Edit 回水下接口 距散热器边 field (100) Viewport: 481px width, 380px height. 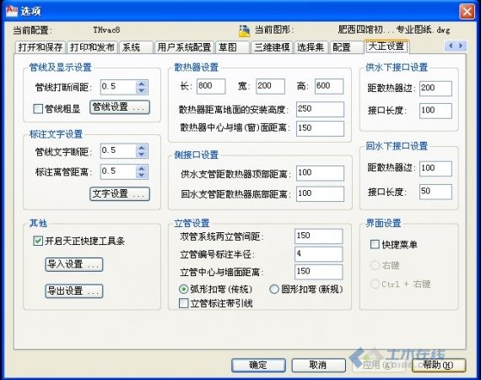coord(435,169)
